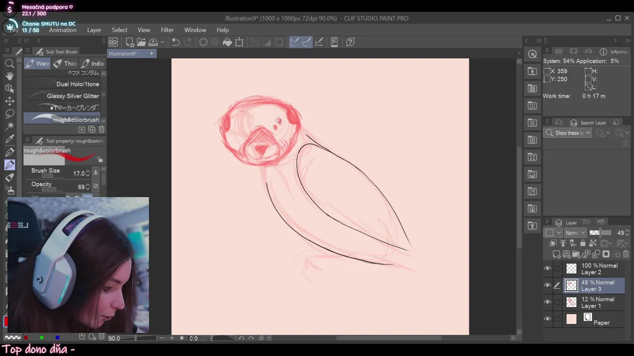
Task: Create a new canvas from toolbar
Action: pos(129,42)
